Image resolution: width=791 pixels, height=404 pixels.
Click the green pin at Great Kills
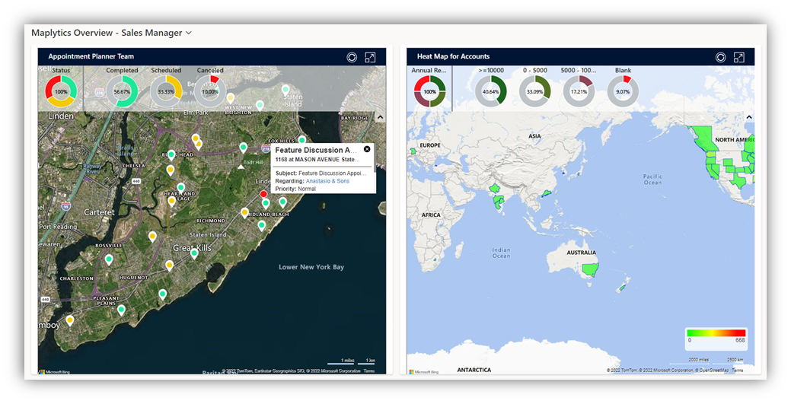[194, 253]
